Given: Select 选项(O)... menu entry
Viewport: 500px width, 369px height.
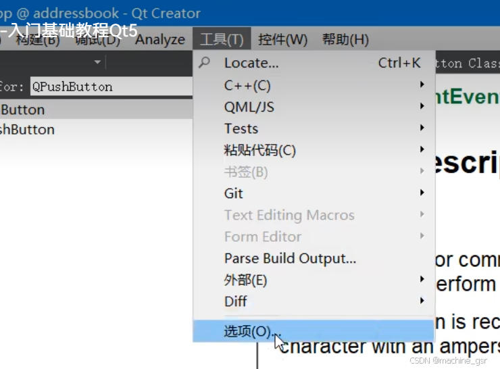Looking at the screenshot, I should click(x=314, y=331).
